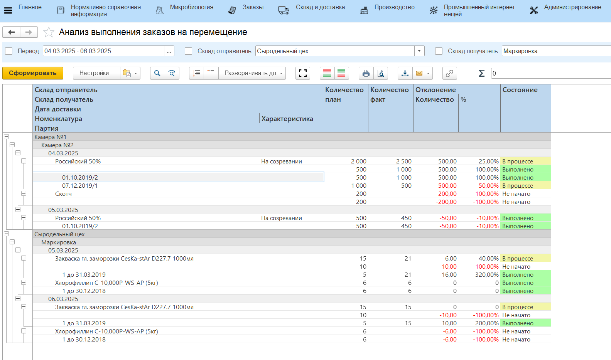Add report to favorites star
Viewport: 611px width, 360px height.
point(49,32)
